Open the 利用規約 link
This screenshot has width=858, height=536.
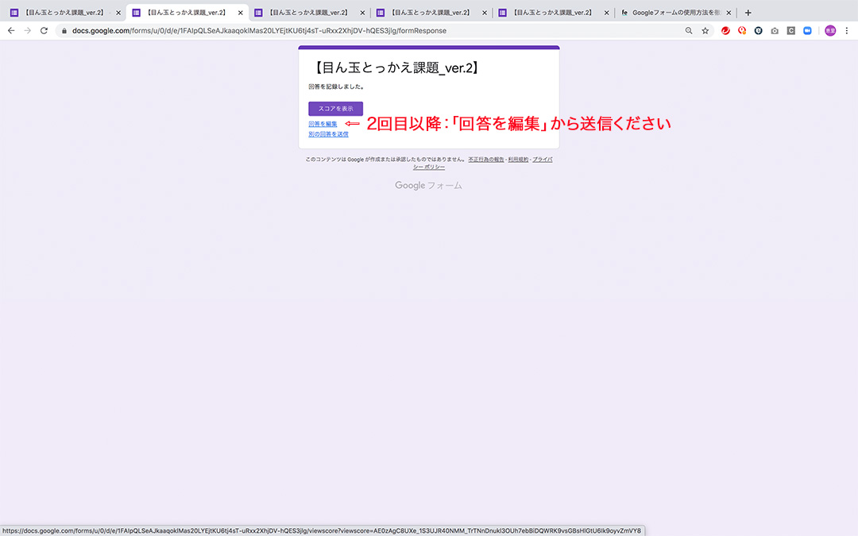point(518,160)
